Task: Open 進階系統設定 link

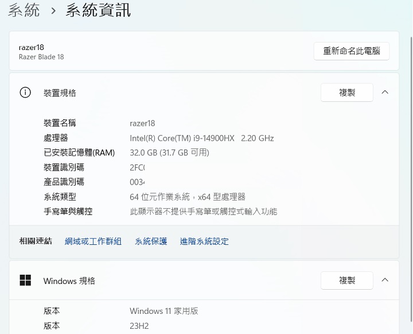Action: coord(204,241)
